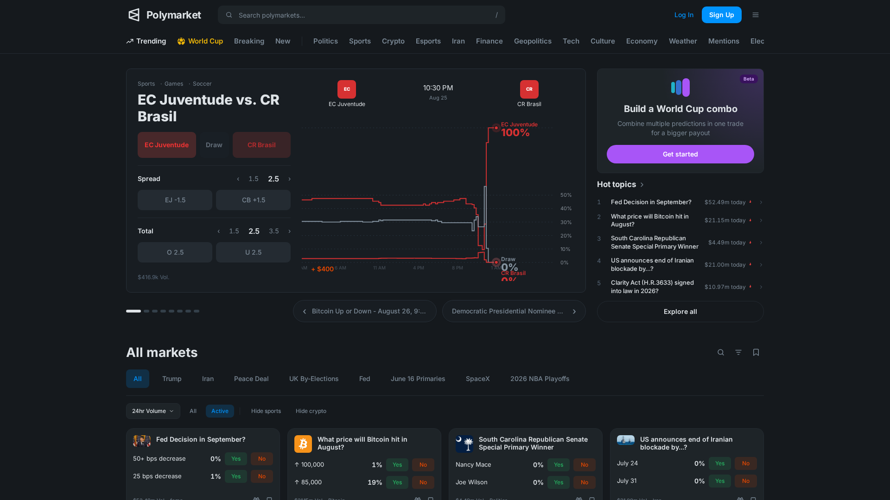Click the Polymarket logo icon
This screenshot has width=890, height=500.
click(134, 15)
